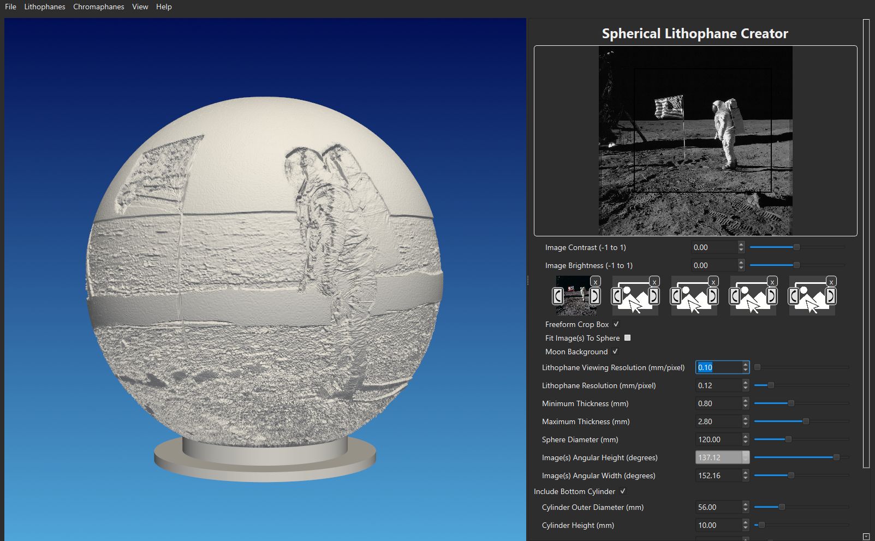Remove the loaded moon landing image slot
Image resolution: width=875 pixels, height=541 pixels.
[x=595, y=282]
